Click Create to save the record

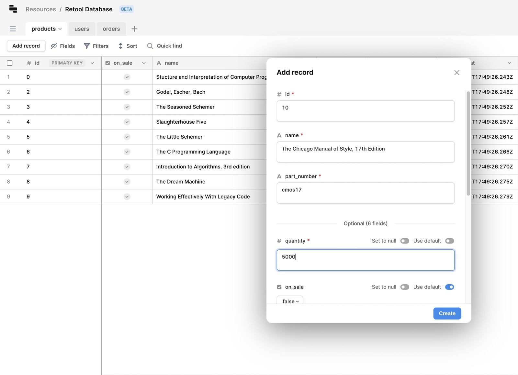pos(447,313)
